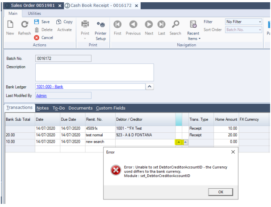
Task: Open the Transactions tab
Action: (20, 107)
